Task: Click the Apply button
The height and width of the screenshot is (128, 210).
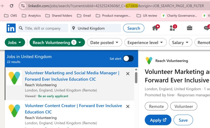Action: [158, 120]
